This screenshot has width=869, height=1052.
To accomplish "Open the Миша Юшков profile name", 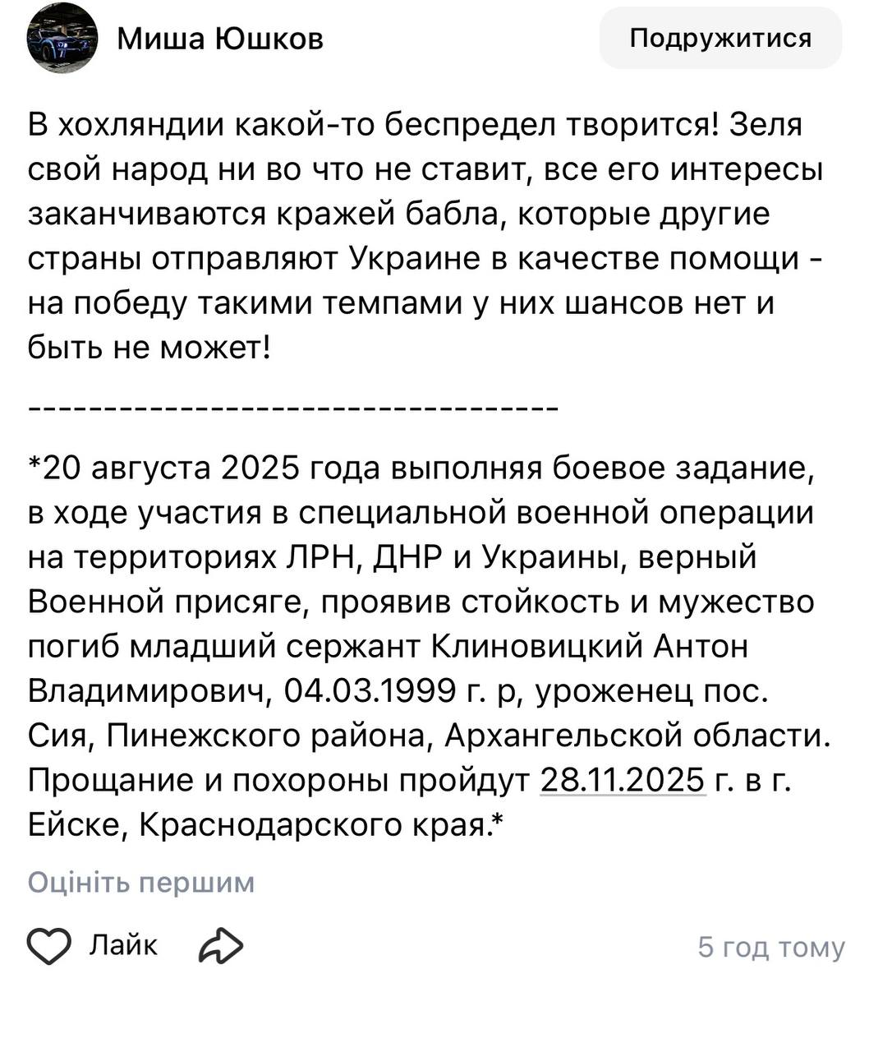I will pyautogui.click(x=220, y=39).
